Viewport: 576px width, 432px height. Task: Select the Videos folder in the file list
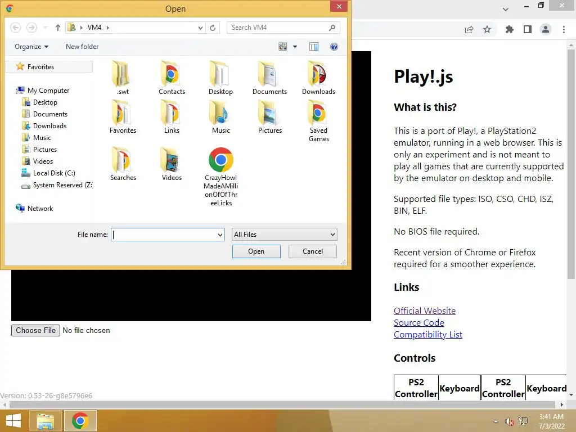172,164
